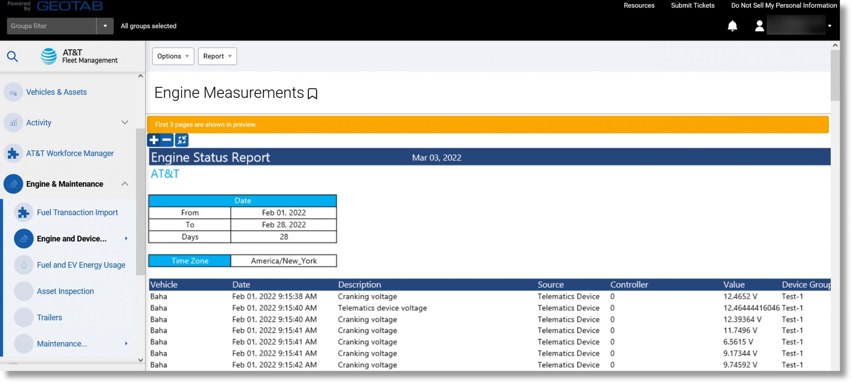Image resolution: width=852 pixels, height=383 pixels.
Task: Open Trailers page
Action: point(49,317)
